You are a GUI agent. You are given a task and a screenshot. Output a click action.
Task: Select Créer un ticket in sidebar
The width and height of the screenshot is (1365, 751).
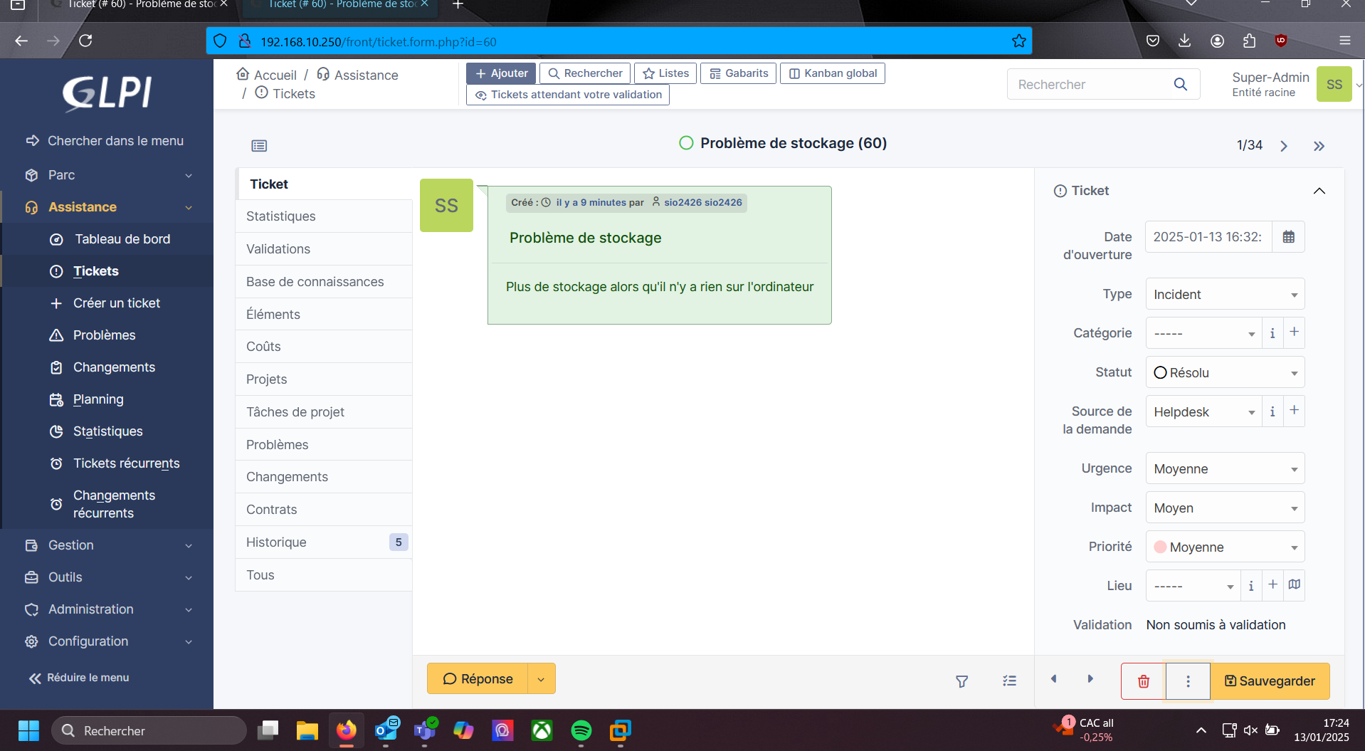tap(117, 303)
